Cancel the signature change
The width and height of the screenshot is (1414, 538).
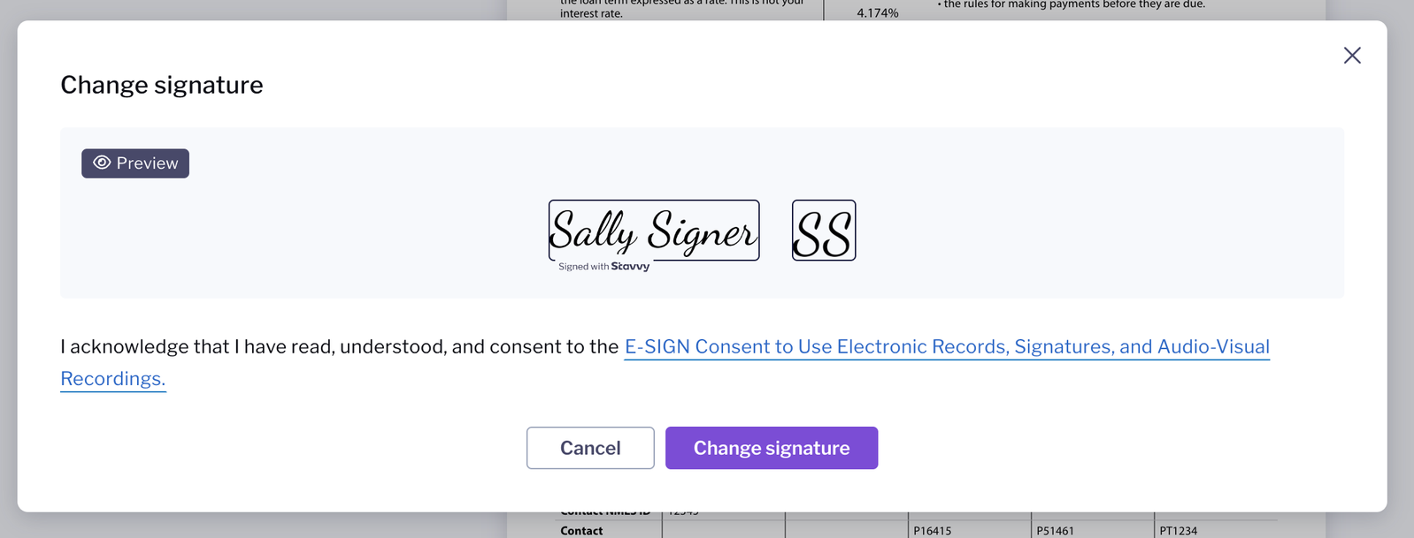click(590, 448)
